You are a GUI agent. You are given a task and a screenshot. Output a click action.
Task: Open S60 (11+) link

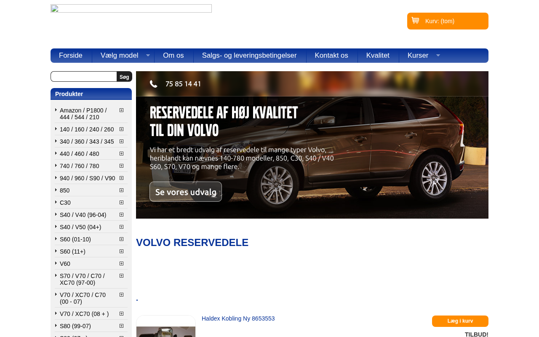(72, 251)
